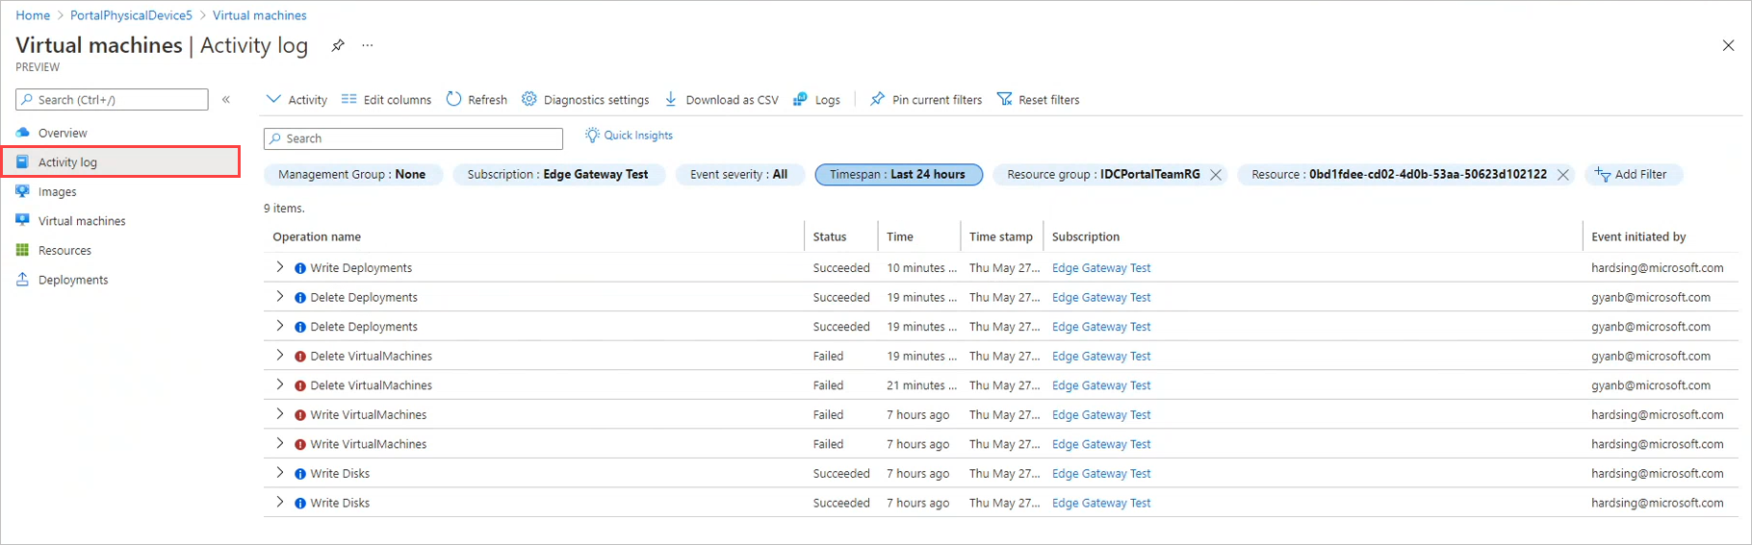Click the error icon on first Delete VirtualMachines
The image size is (1752, 545).
tap(300, 357)
